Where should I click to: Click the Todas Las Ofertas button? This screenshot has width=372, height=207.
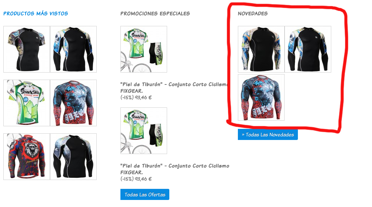click(x=145, y=194)
